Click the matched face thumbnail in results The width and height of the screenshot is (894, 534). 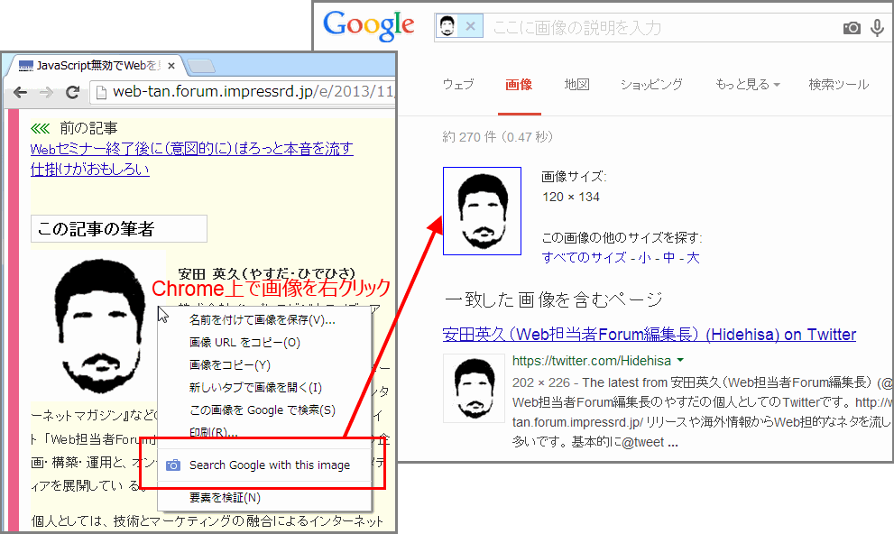[474, 390]
